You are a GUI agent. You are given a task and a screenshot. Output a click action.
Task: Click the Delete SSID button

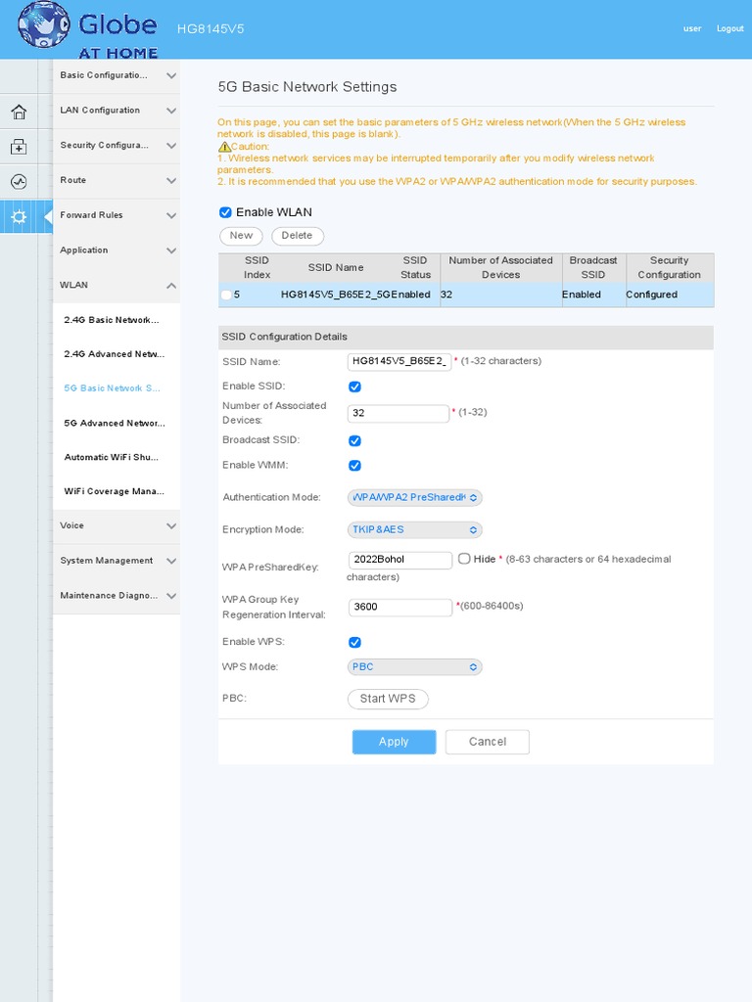[x=298, y=236]
